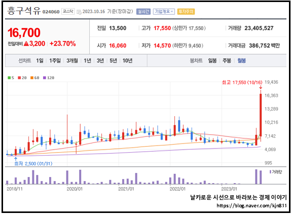Click the 2022/01 x-axis date label
The image size is (291, 215).
tap(177, 189)
